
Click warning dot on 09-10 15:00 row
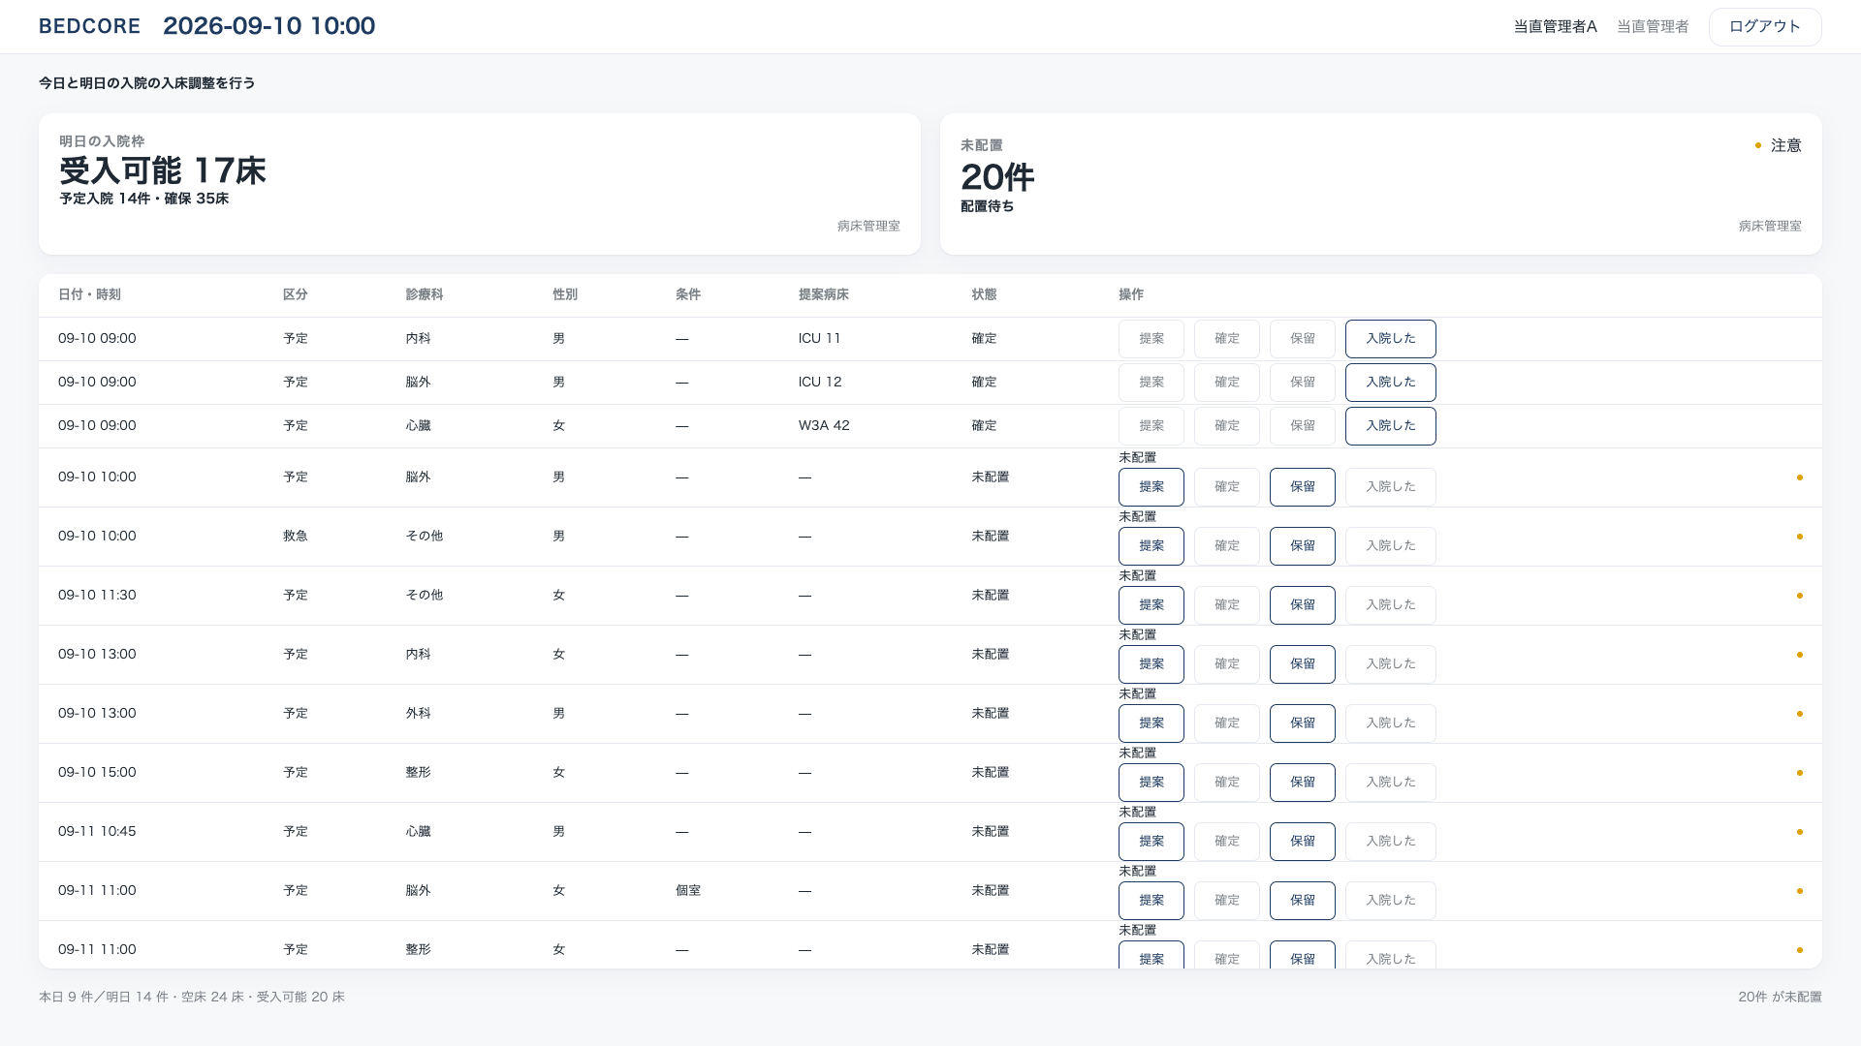pyautogui.click(x=1800, y=773)
